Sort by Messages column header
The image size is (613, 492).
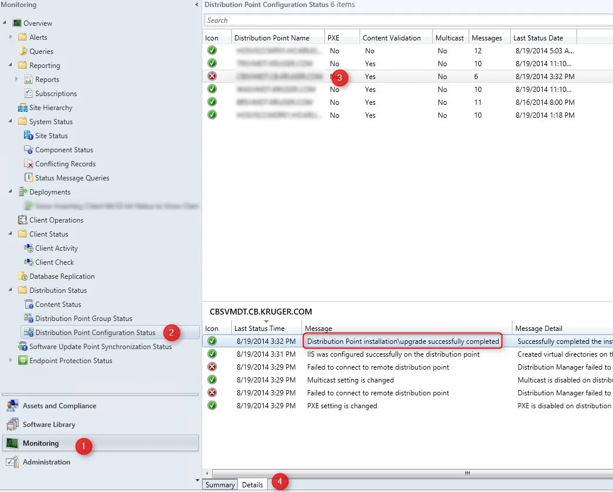point(489,38)
